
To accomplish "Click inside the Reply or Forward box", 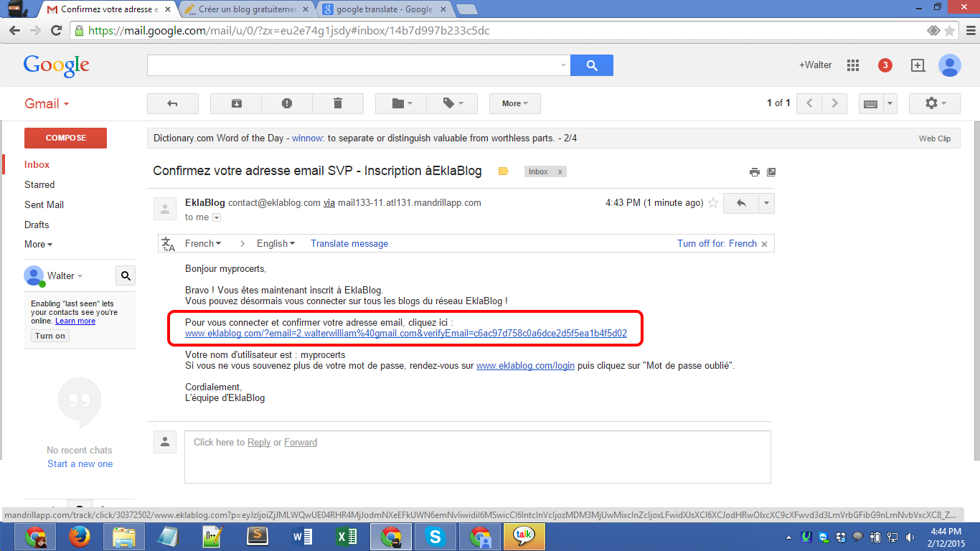I will tap(478, 456).
